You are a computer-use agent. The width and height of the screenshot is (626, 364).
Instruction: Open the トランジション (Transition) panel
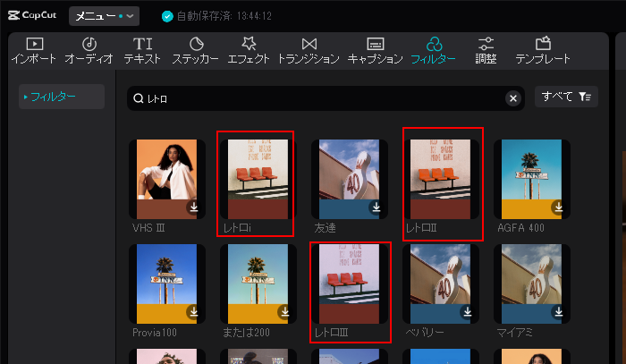(x=309, y=50)
